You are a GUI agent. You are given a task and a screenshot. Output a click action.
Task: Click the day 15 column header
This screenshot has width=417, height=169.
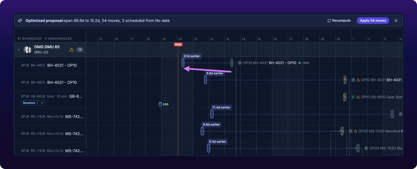click(x=101, y=39)
